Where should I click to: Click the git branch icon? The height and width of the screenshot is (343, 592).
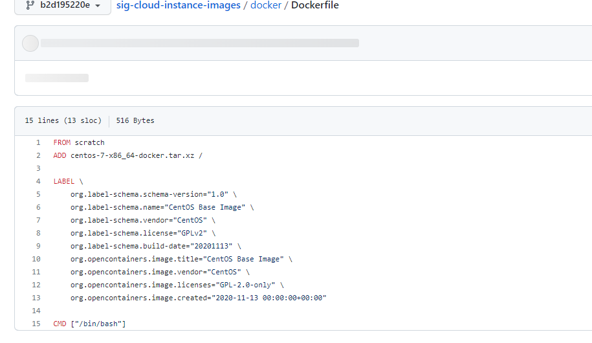(30, 5)
